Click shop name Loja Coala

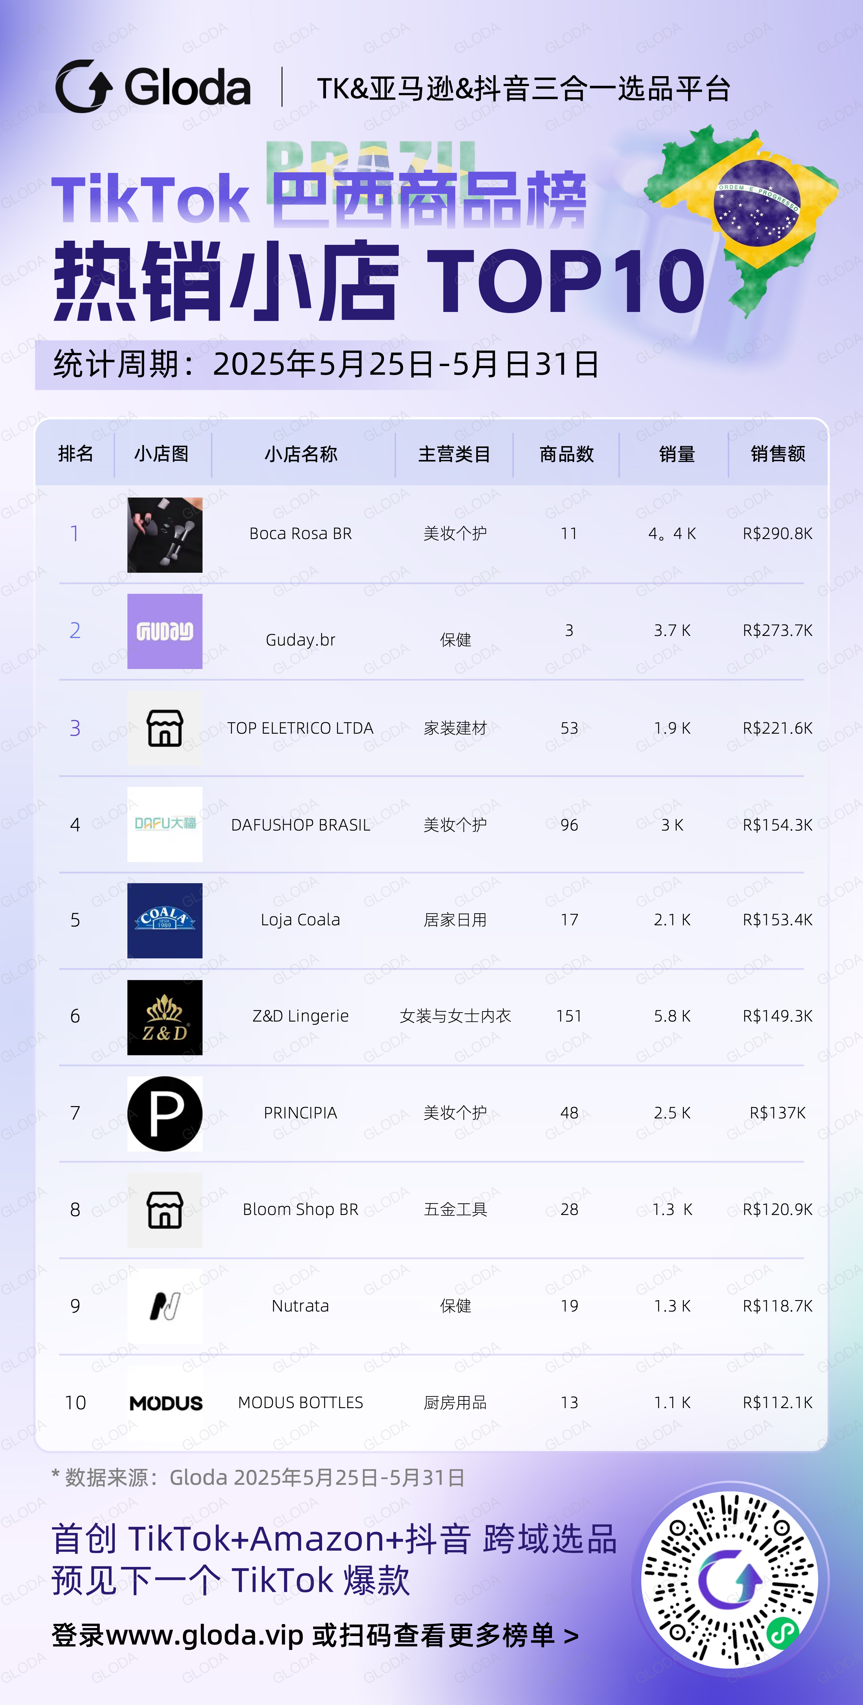[300, 919]
